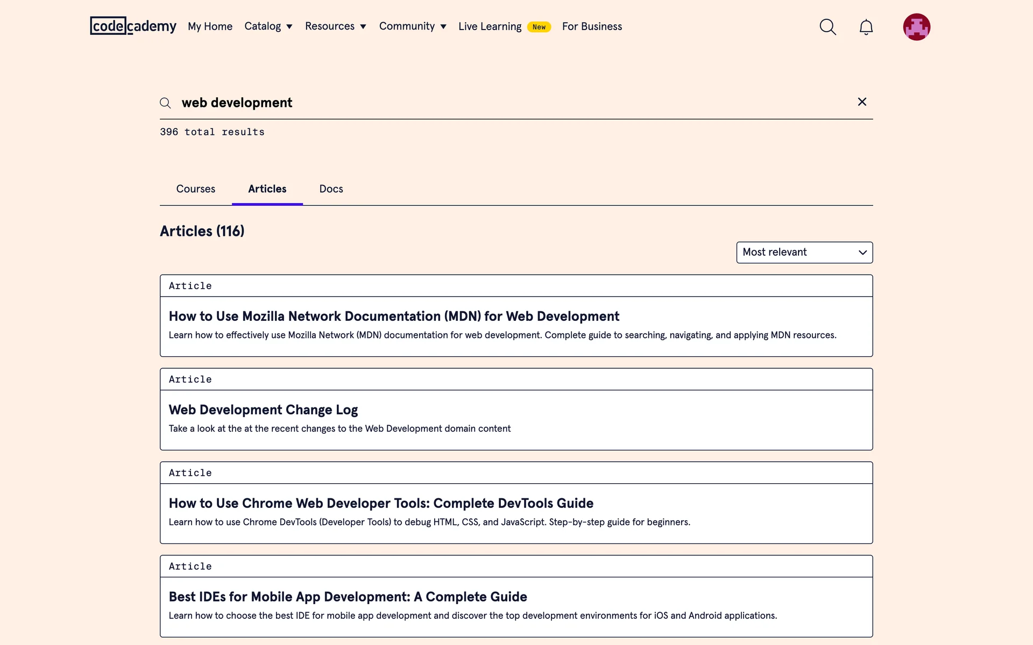Expand the Resources menu
This screenshot has width=1033, height=645.
pos(335,26)
